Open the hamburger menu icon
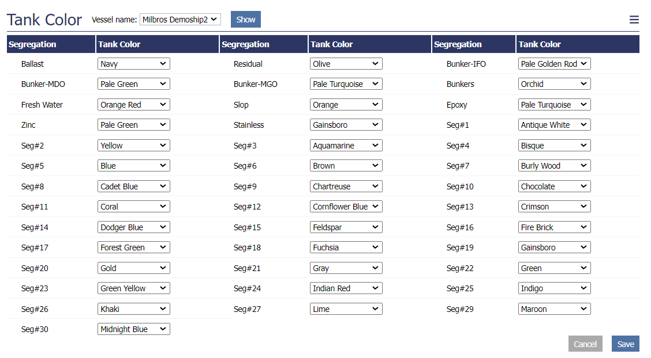This screenshot has height=358, width=651. point(634,20)
